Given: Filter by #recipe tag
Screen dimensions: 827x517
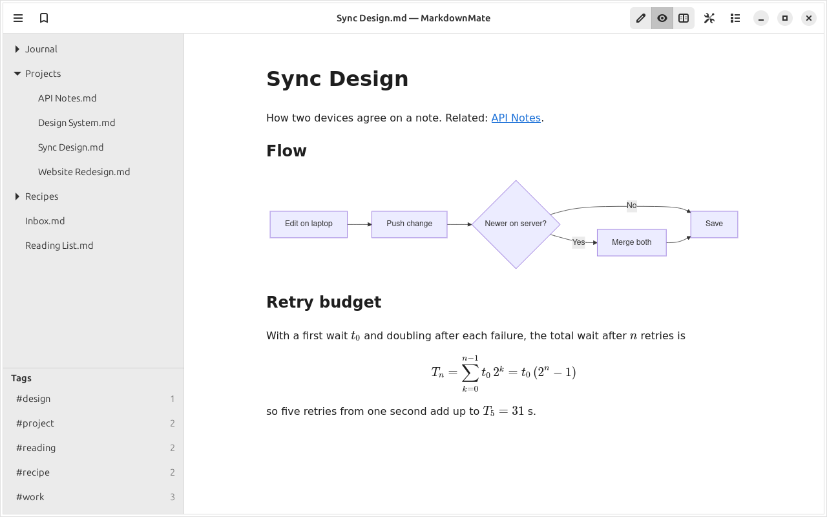Looking at the screenshot, I should (x=94, y=472).
